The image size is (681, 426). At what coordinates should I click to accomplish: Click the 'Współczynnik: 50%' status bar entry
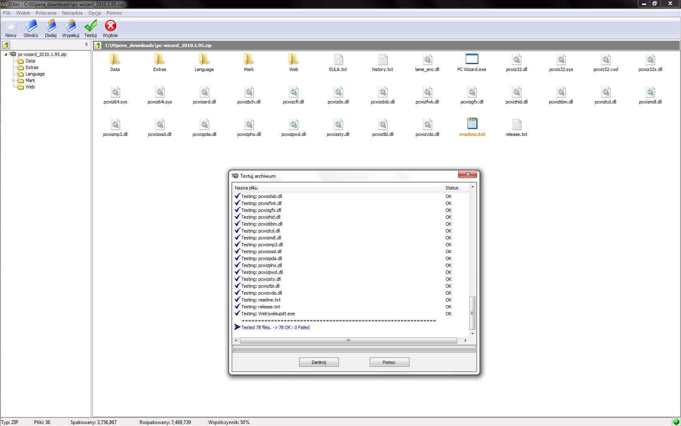tap(229, 422)
